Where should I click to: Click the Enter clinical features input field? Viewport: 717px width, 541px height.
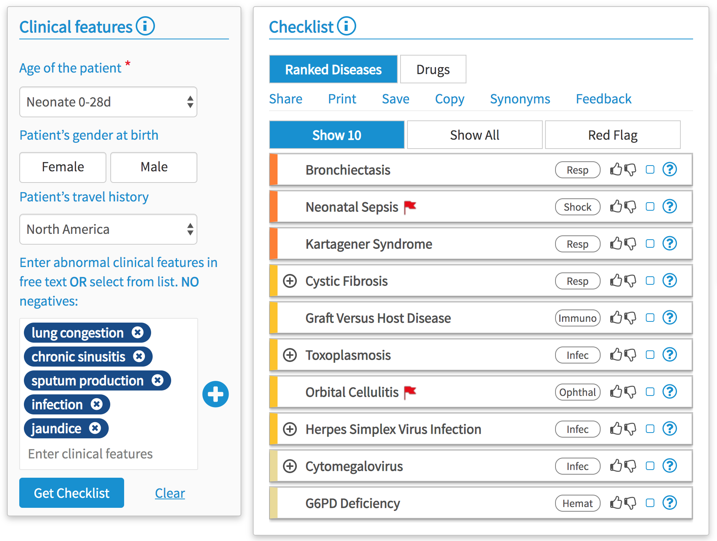(x=108, y=454)
